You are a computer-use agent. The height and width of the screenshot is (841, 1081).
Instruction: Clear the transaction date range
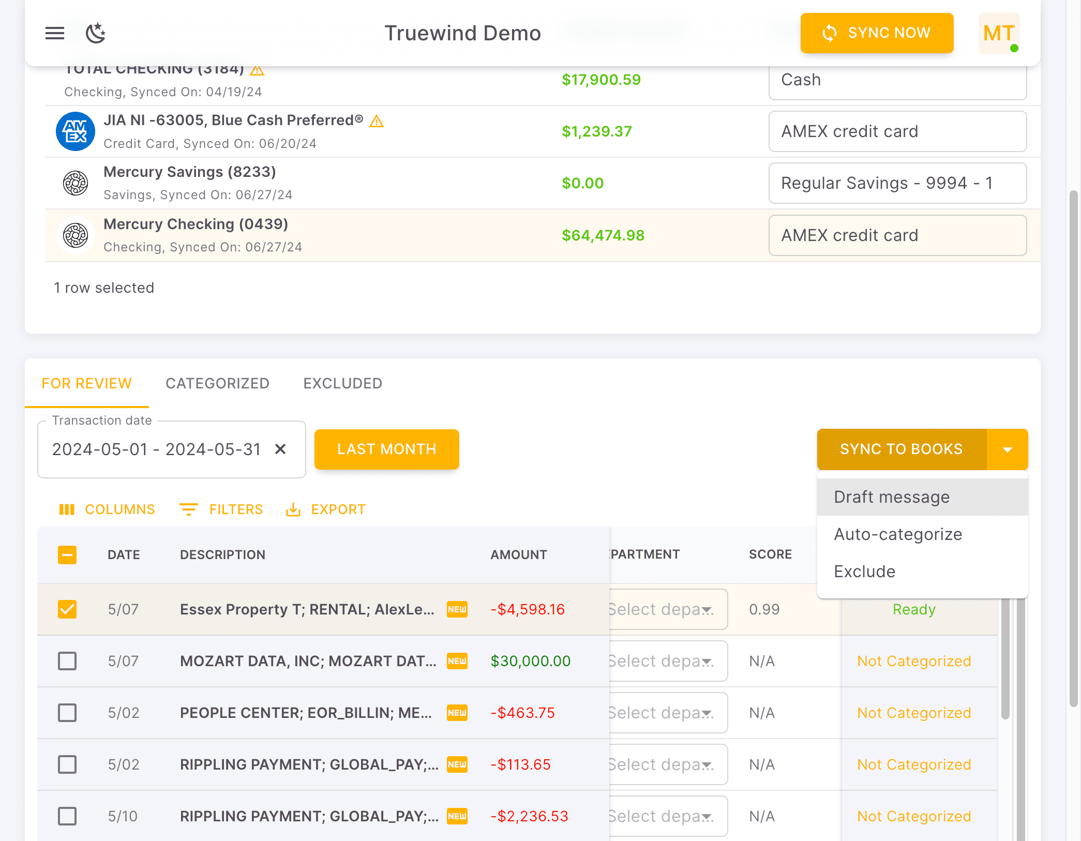280,449
